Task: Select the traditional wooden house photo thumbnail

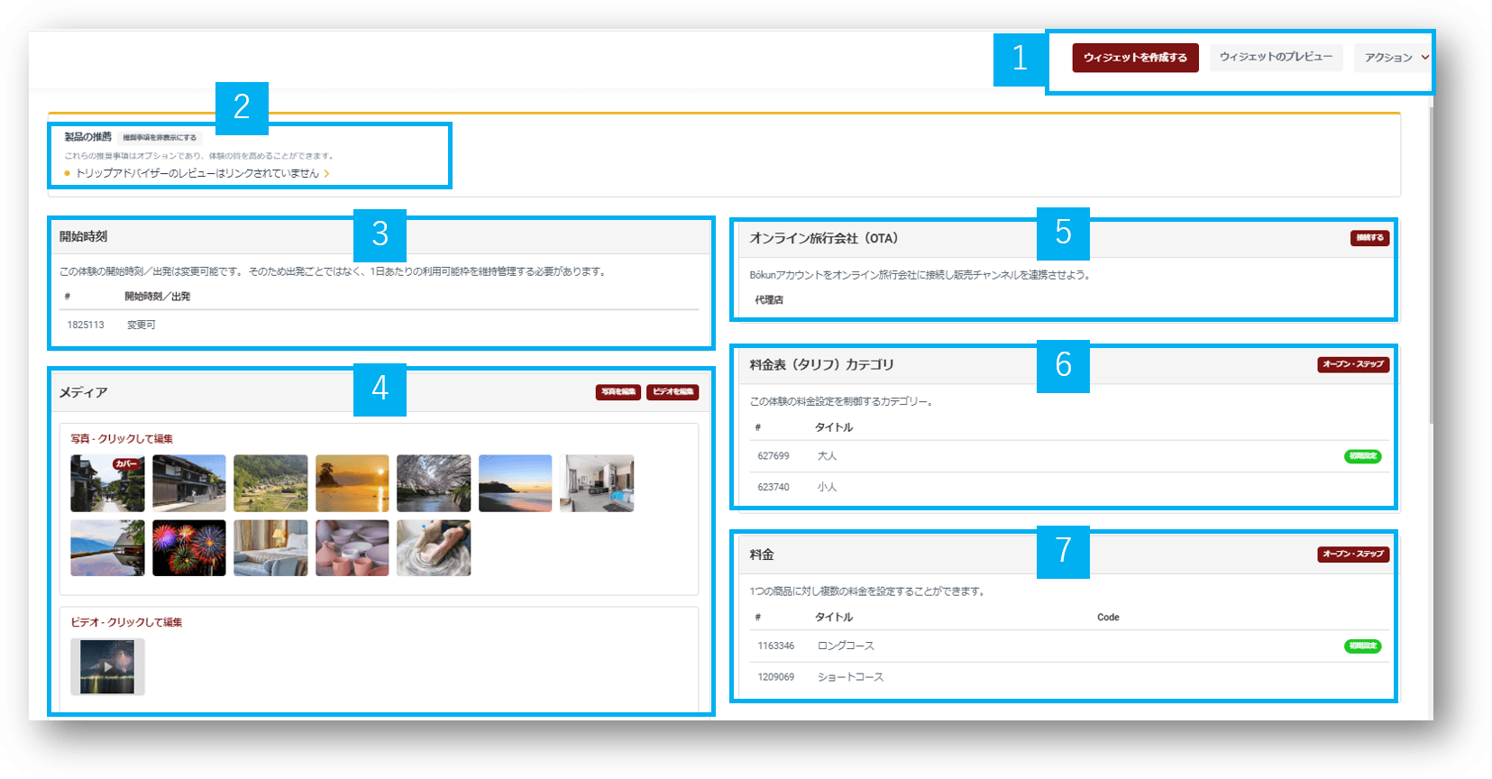Action: coord(189,483)
